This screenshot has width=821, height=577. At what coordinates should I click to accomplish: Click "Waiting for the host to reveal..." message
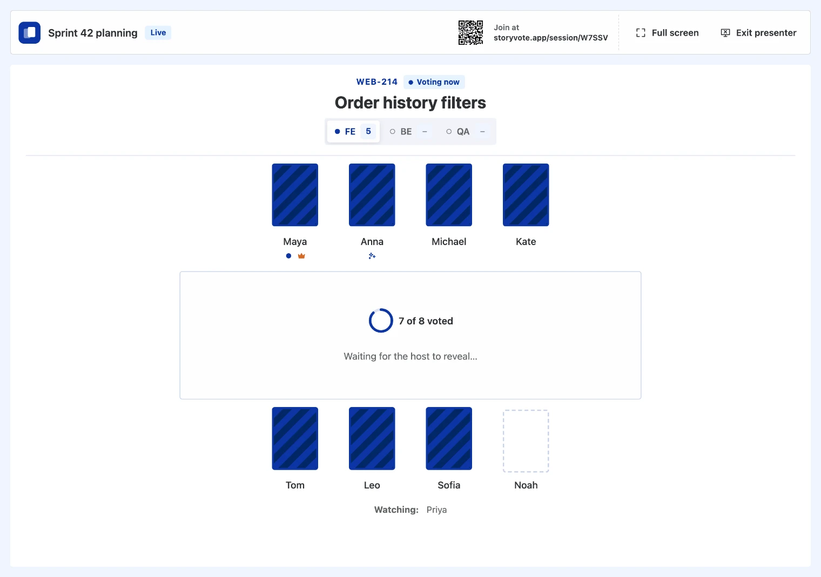click(x=410, y=356)
